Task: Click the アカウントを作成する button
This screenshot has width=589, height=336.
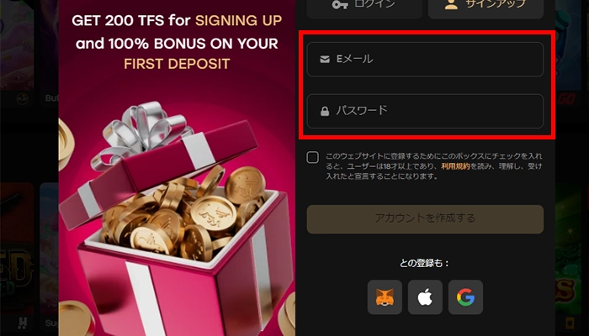Action: [425, 219]
